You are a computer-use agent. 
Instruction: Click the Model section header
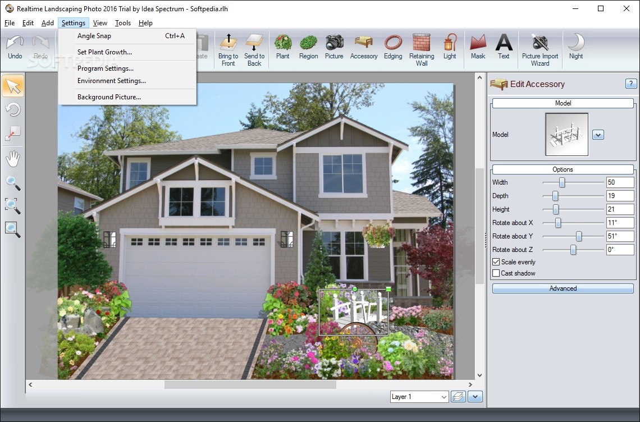563,103
